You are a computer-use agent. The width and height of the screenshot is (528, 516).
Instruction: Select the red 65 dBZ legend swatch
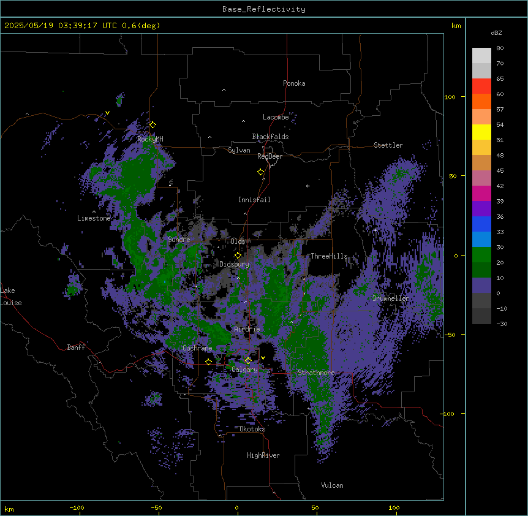pyautogui.click(x=481, y=86)
